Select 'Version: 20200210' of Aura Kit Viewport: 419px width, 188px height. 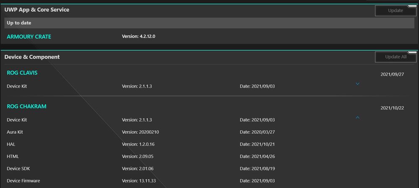[140, 132]
